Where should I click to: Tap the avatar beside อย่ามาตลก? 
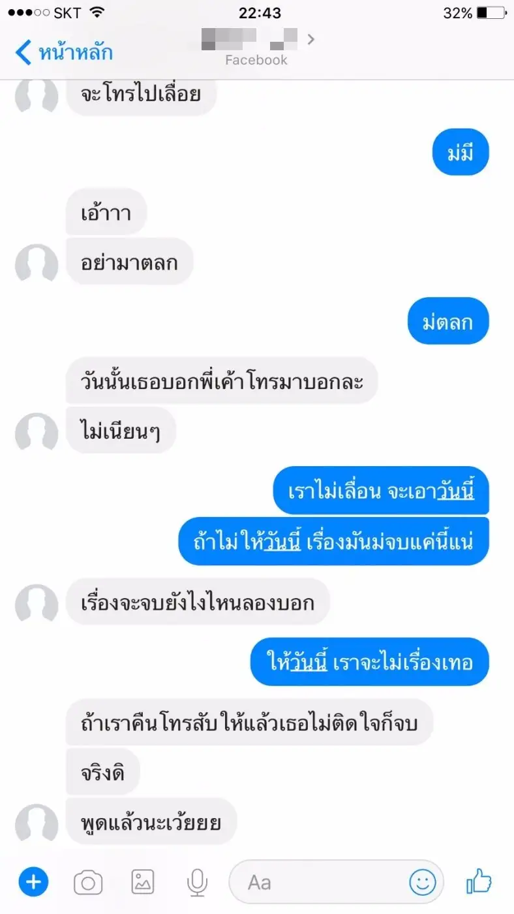37,263
